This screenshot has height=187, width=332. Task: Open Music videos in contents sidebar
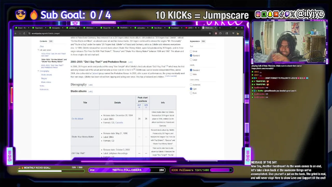click(46, 82)
